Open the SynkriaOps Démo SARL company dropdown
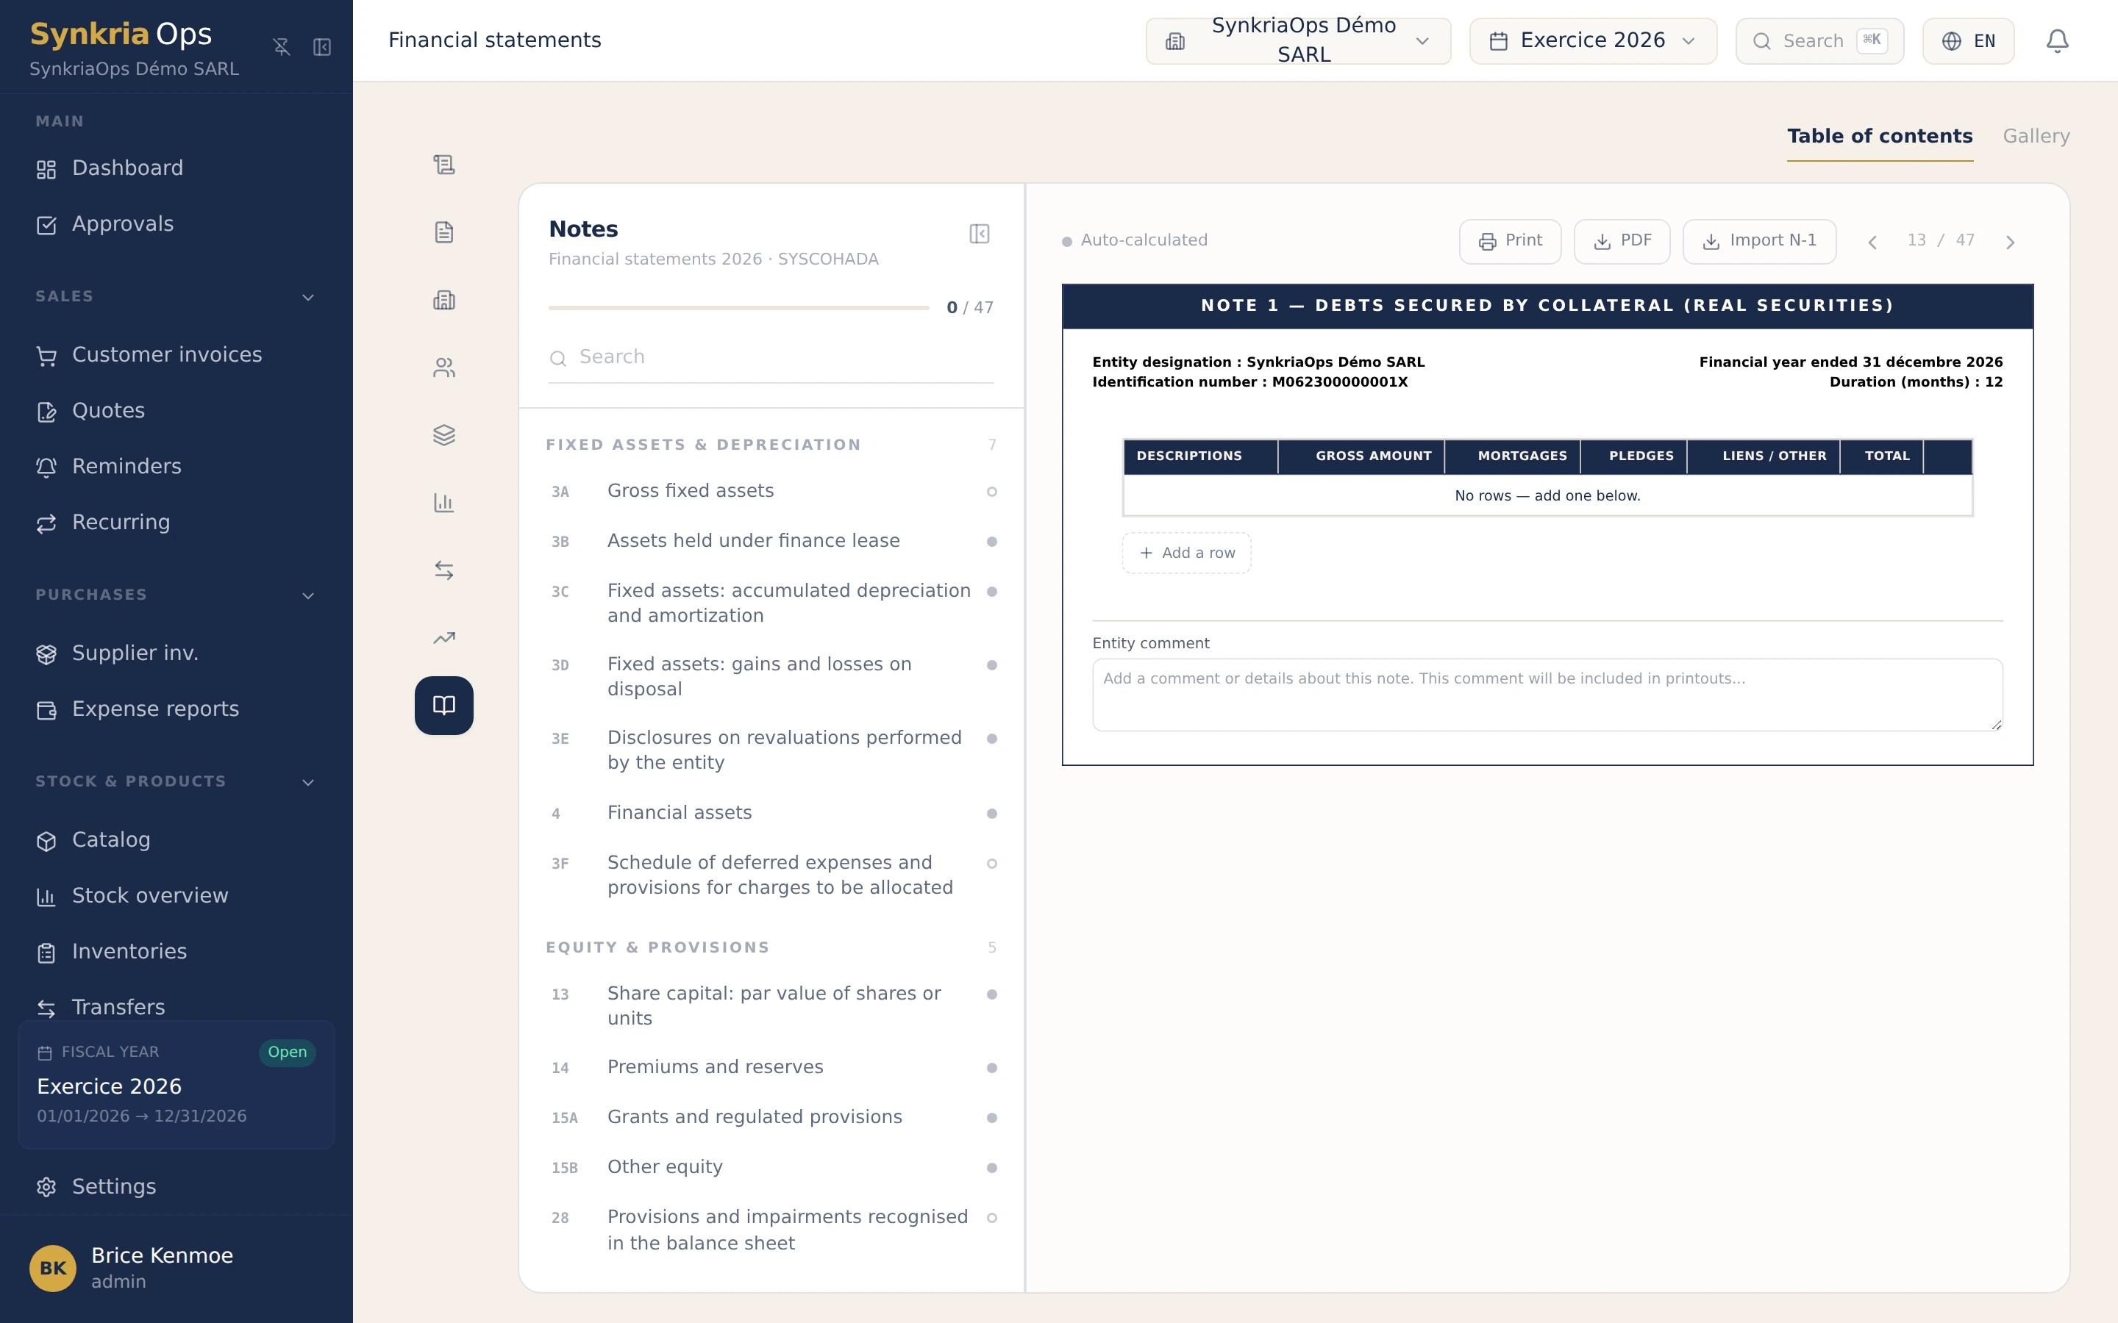The image size is (2118, 1323). point(1298,41)
